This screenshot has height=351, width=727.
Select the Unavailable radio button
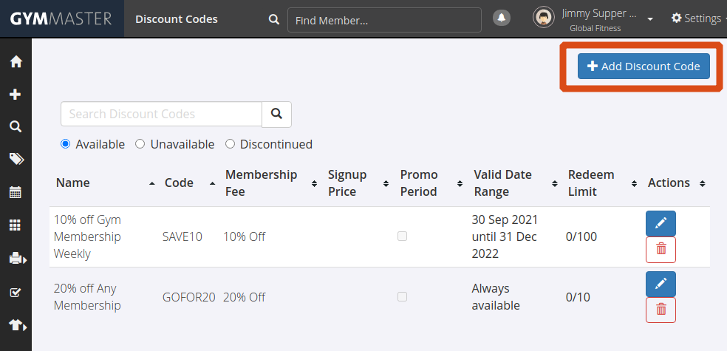pyautogui.click(x=140, y=144)
